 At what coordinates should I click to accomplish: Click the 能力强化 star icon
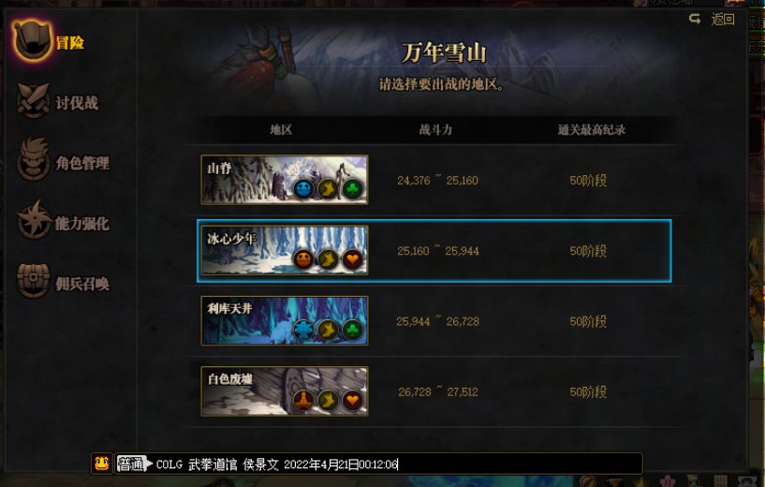33,219
